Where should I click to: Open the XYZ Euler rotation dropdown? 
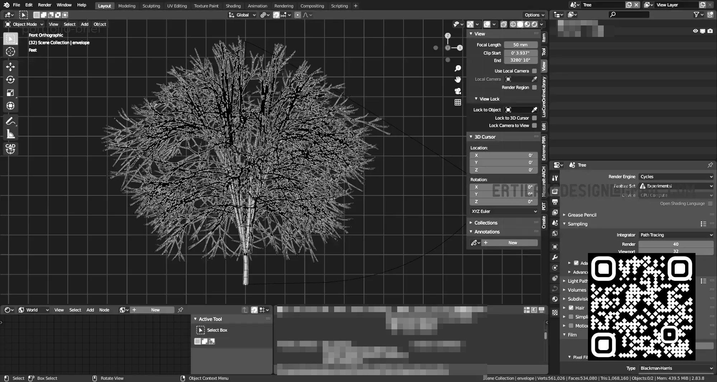tap(504, 211)
